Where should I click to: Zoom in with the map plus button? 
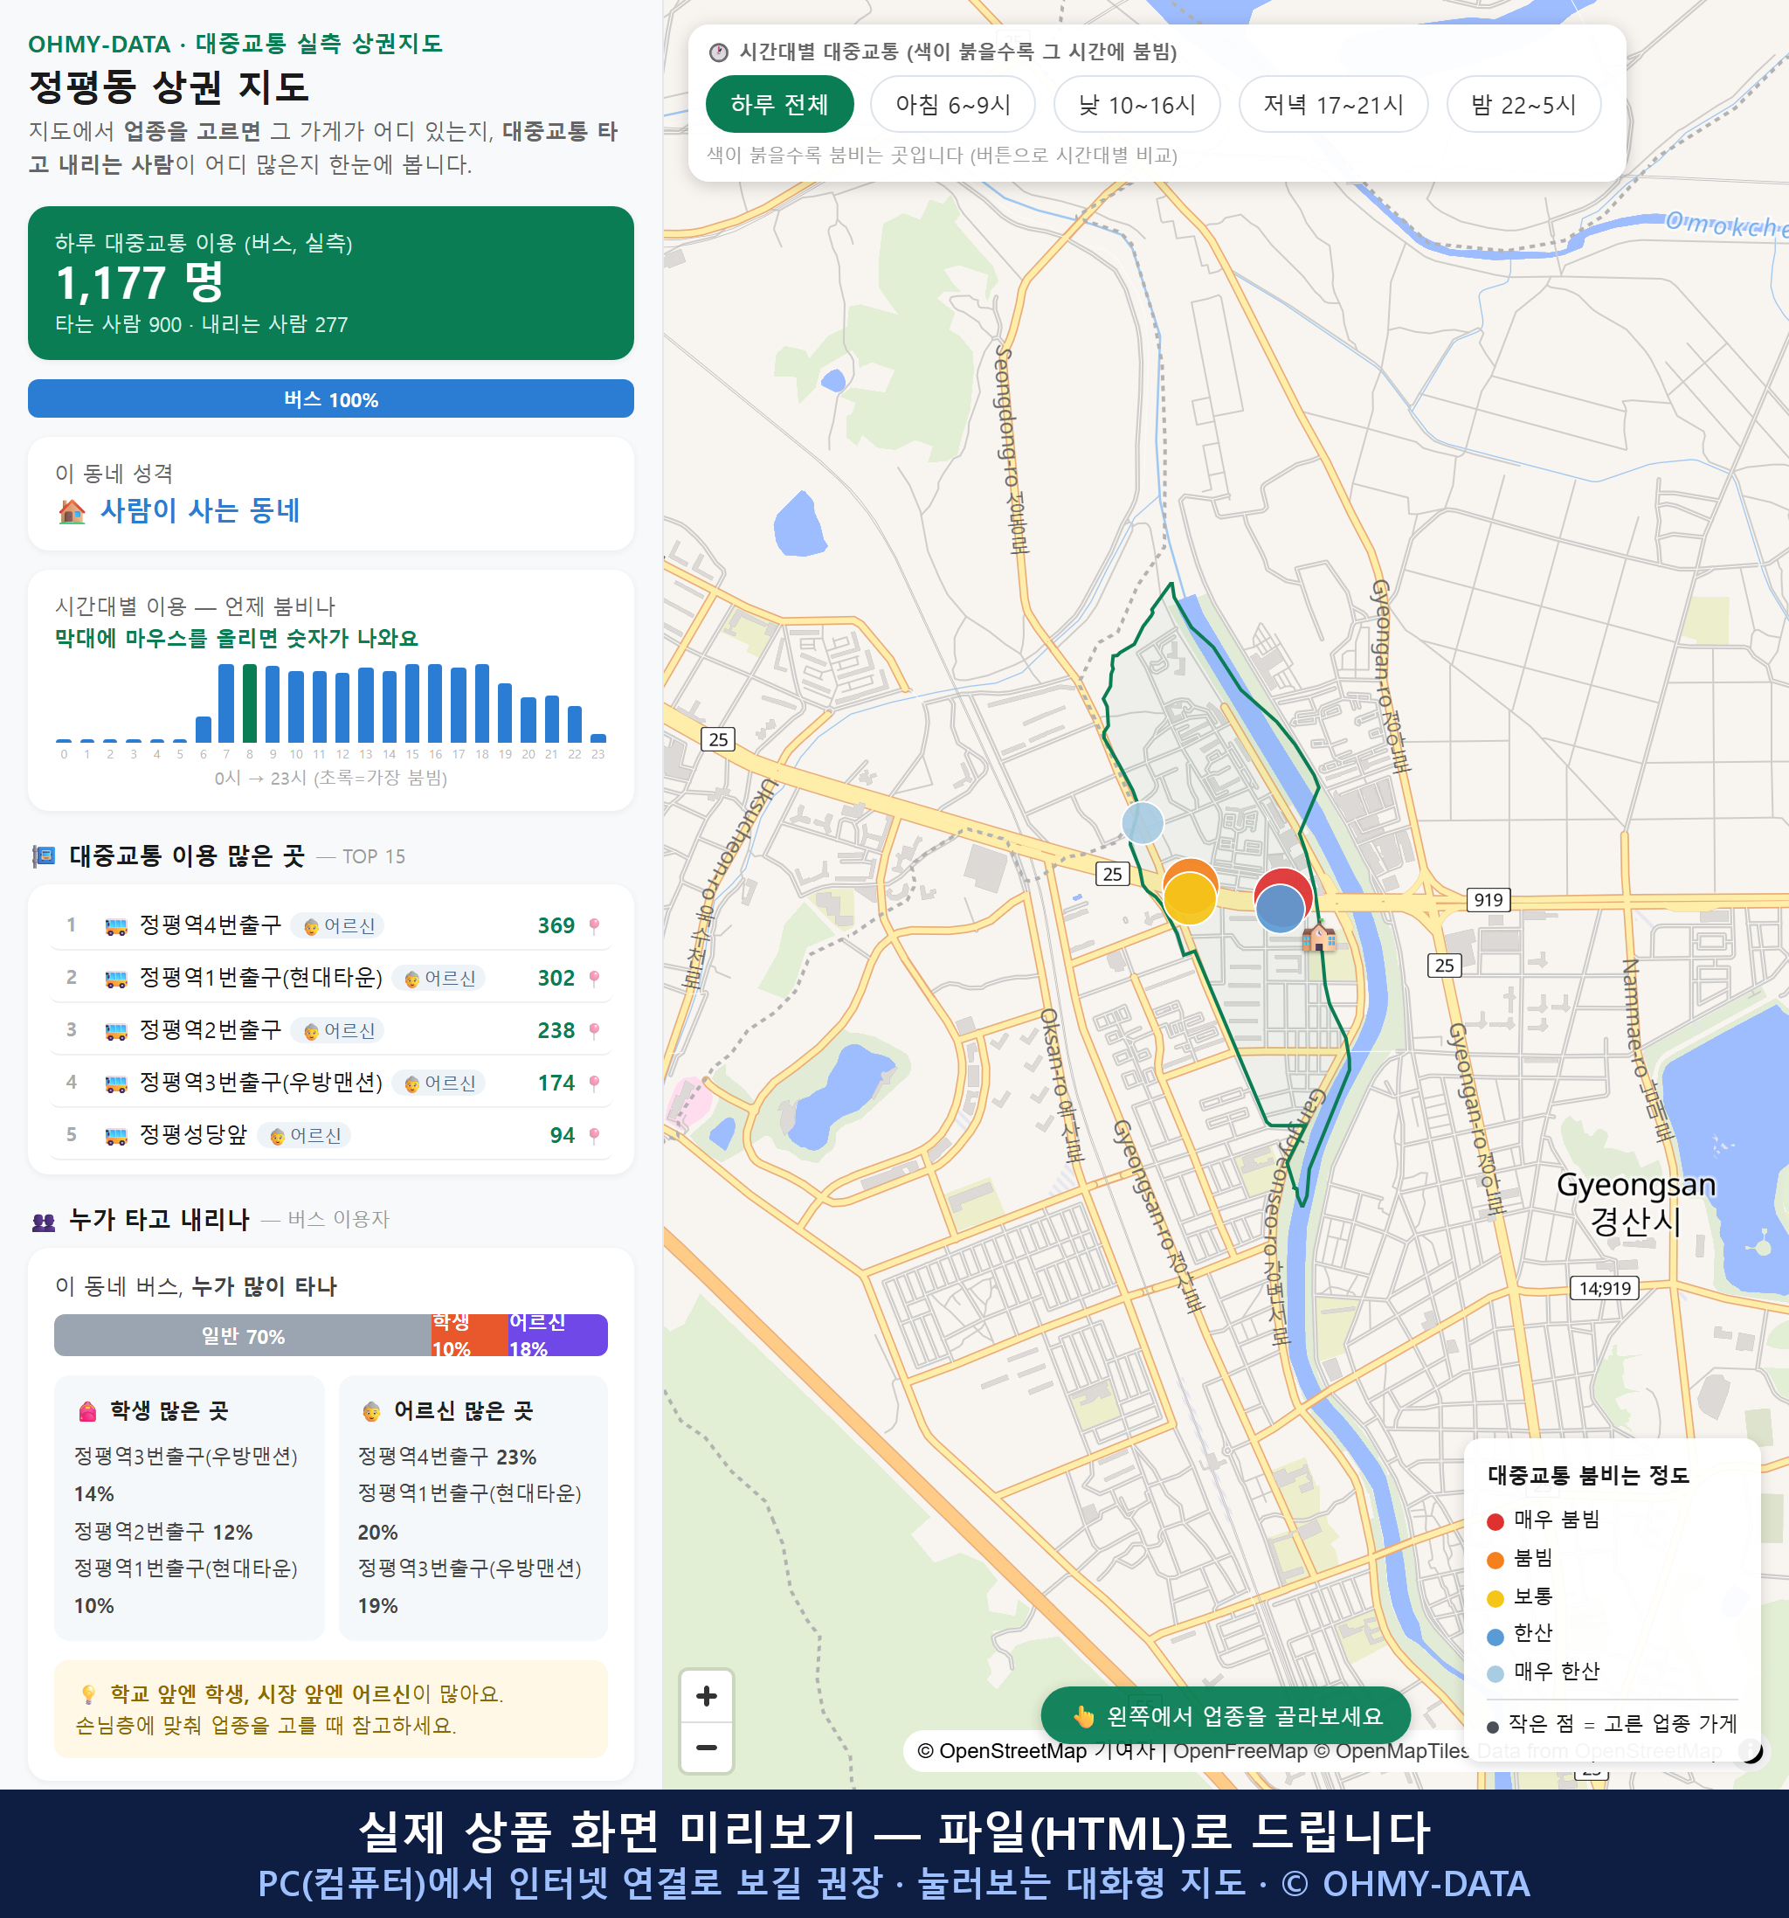pos(706,1695)
